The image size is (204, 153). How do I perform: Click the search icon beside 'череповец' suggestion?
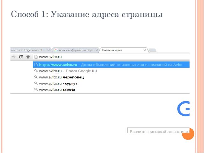tap(36, 77)
